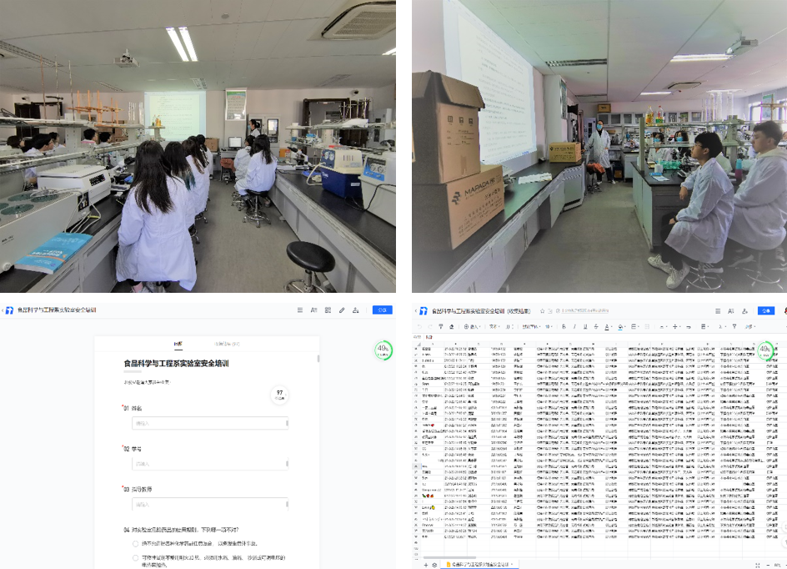787x569 pixels.
Task: Toggle strikethrough formatting
Action: (x=596, y=327)
